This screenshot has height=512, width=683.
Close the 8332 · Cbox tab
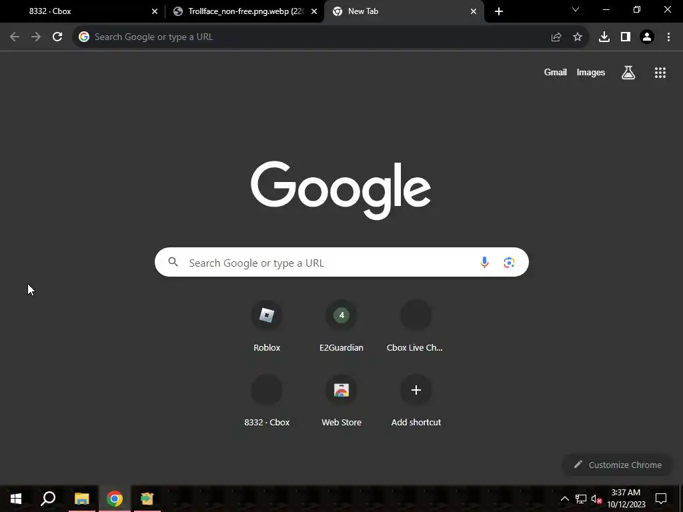point(155,11)
